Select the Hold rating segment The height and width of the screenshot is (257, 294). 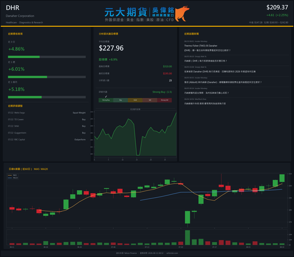pos(135,100)
